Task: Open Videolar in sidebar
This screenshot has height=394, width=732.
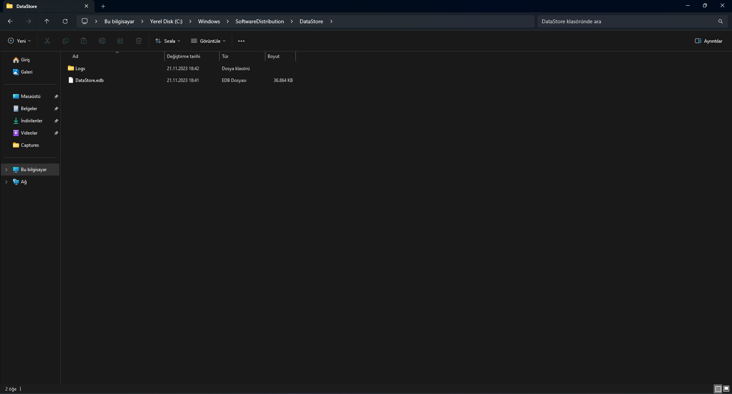Action: pyautogui.click(x=30, y=133)
